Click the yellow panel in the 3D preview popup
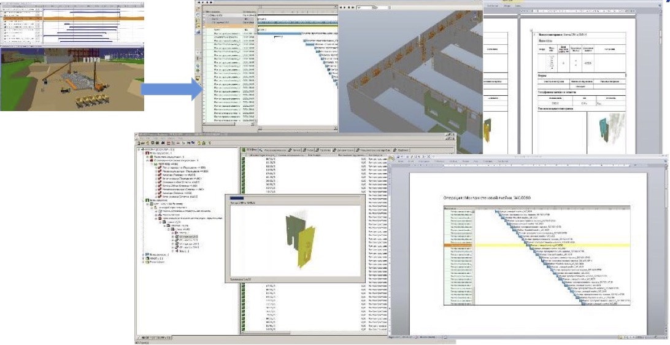 coord(307,247)
